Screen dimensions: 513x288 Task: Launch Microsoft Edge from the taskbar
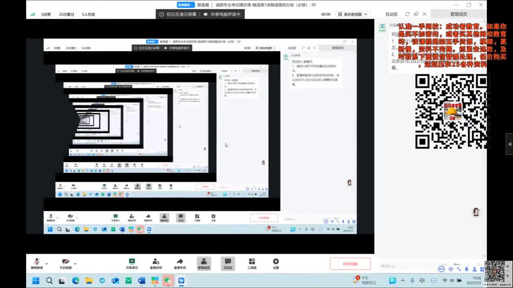[76, 280]
